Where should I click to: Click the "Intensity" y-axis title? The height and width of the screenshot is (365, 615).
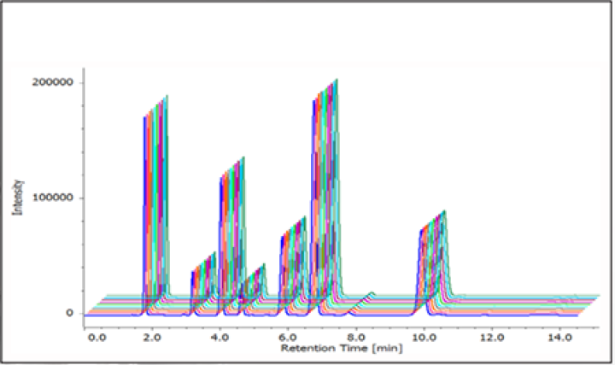click(17, 196)
